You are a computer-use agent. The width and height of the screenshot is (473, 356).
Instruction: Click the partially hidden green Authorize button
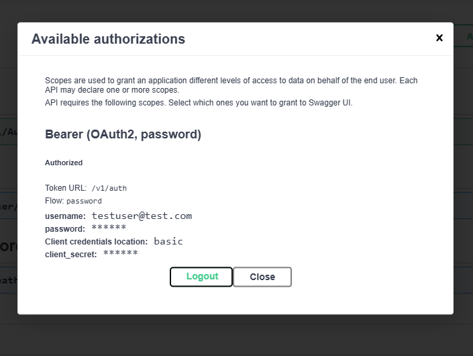[x=464, y=36]
